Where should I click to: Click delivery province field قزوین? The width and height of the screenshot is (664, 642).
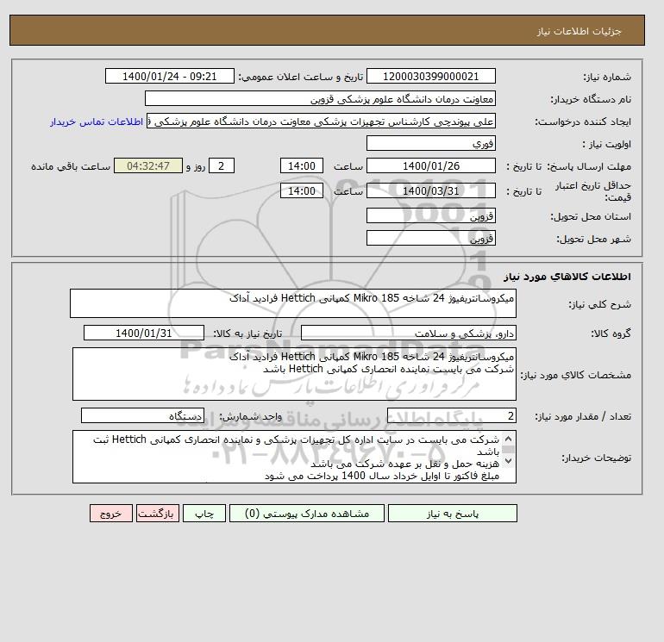(430, 215)
